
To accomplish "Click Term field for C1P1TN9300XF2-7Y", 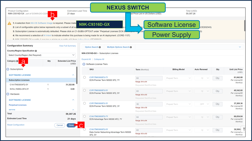I will [x=149, y=78].
